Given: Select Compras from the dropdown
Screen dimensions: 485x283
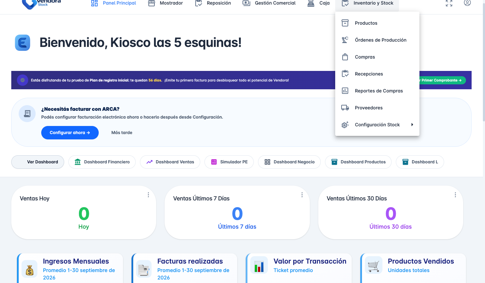Looking at the screenshot, I should click(377, 57).
